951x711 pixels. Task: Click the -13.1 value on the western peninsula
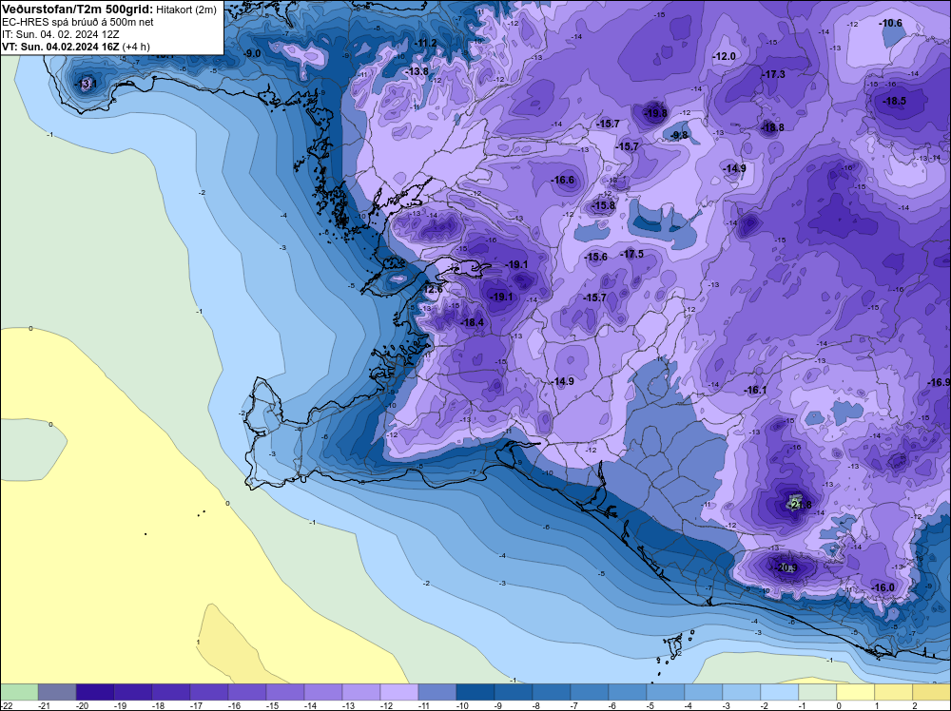click(x=86, y=84)
